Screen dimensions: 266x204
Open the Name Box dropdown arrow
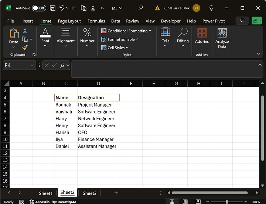click(x=32, y=65)
